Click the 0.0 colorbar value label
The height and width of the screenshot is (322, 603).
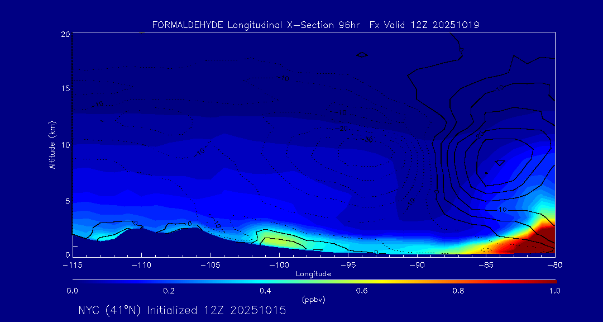click(73, 291)
